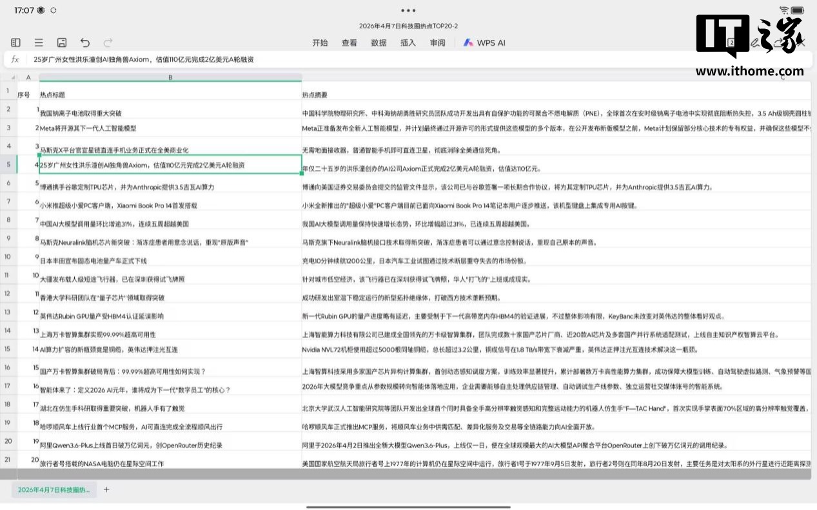
Task: Click the save document icon
Action: click(62, 42)
